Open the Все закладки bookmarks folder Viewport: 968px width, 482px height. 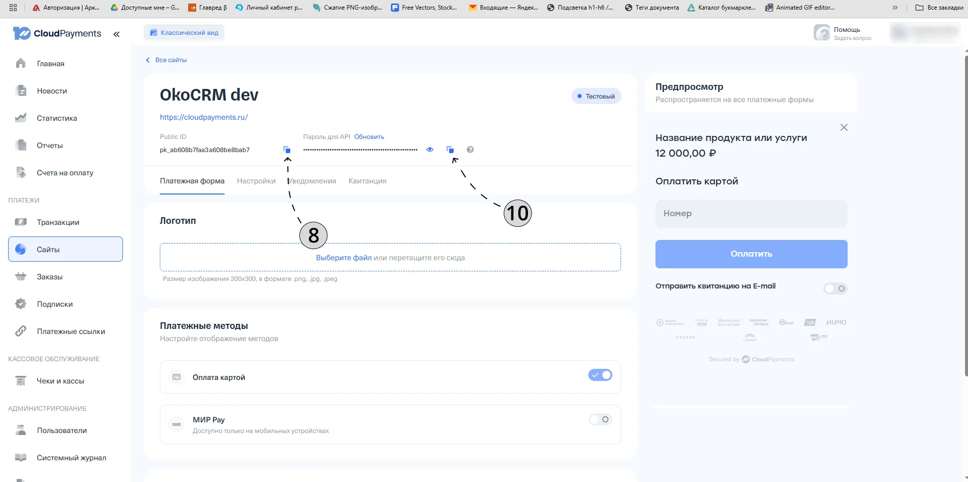(939, 8)
